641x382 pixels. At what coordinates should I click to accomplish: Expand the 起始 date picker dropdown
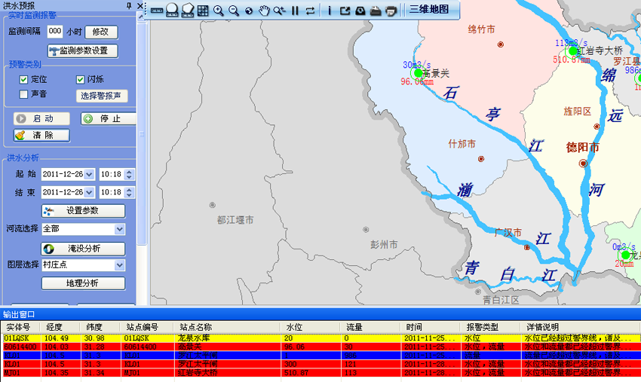90,174
